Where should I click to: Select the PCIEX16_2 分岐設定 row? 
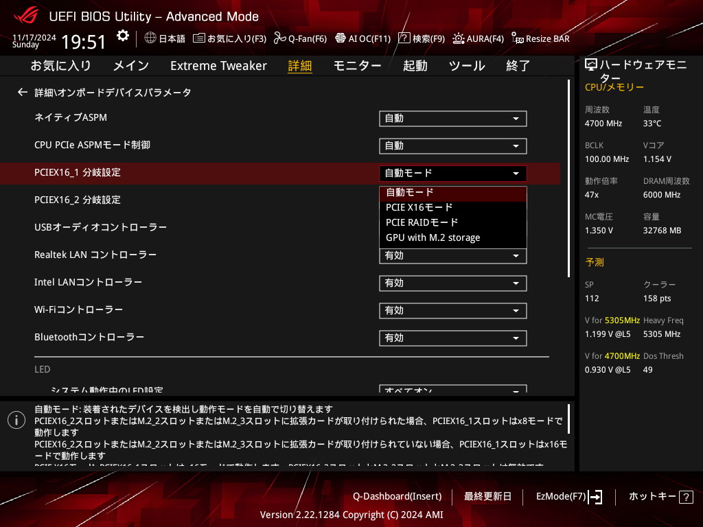(x=280, y=200)
